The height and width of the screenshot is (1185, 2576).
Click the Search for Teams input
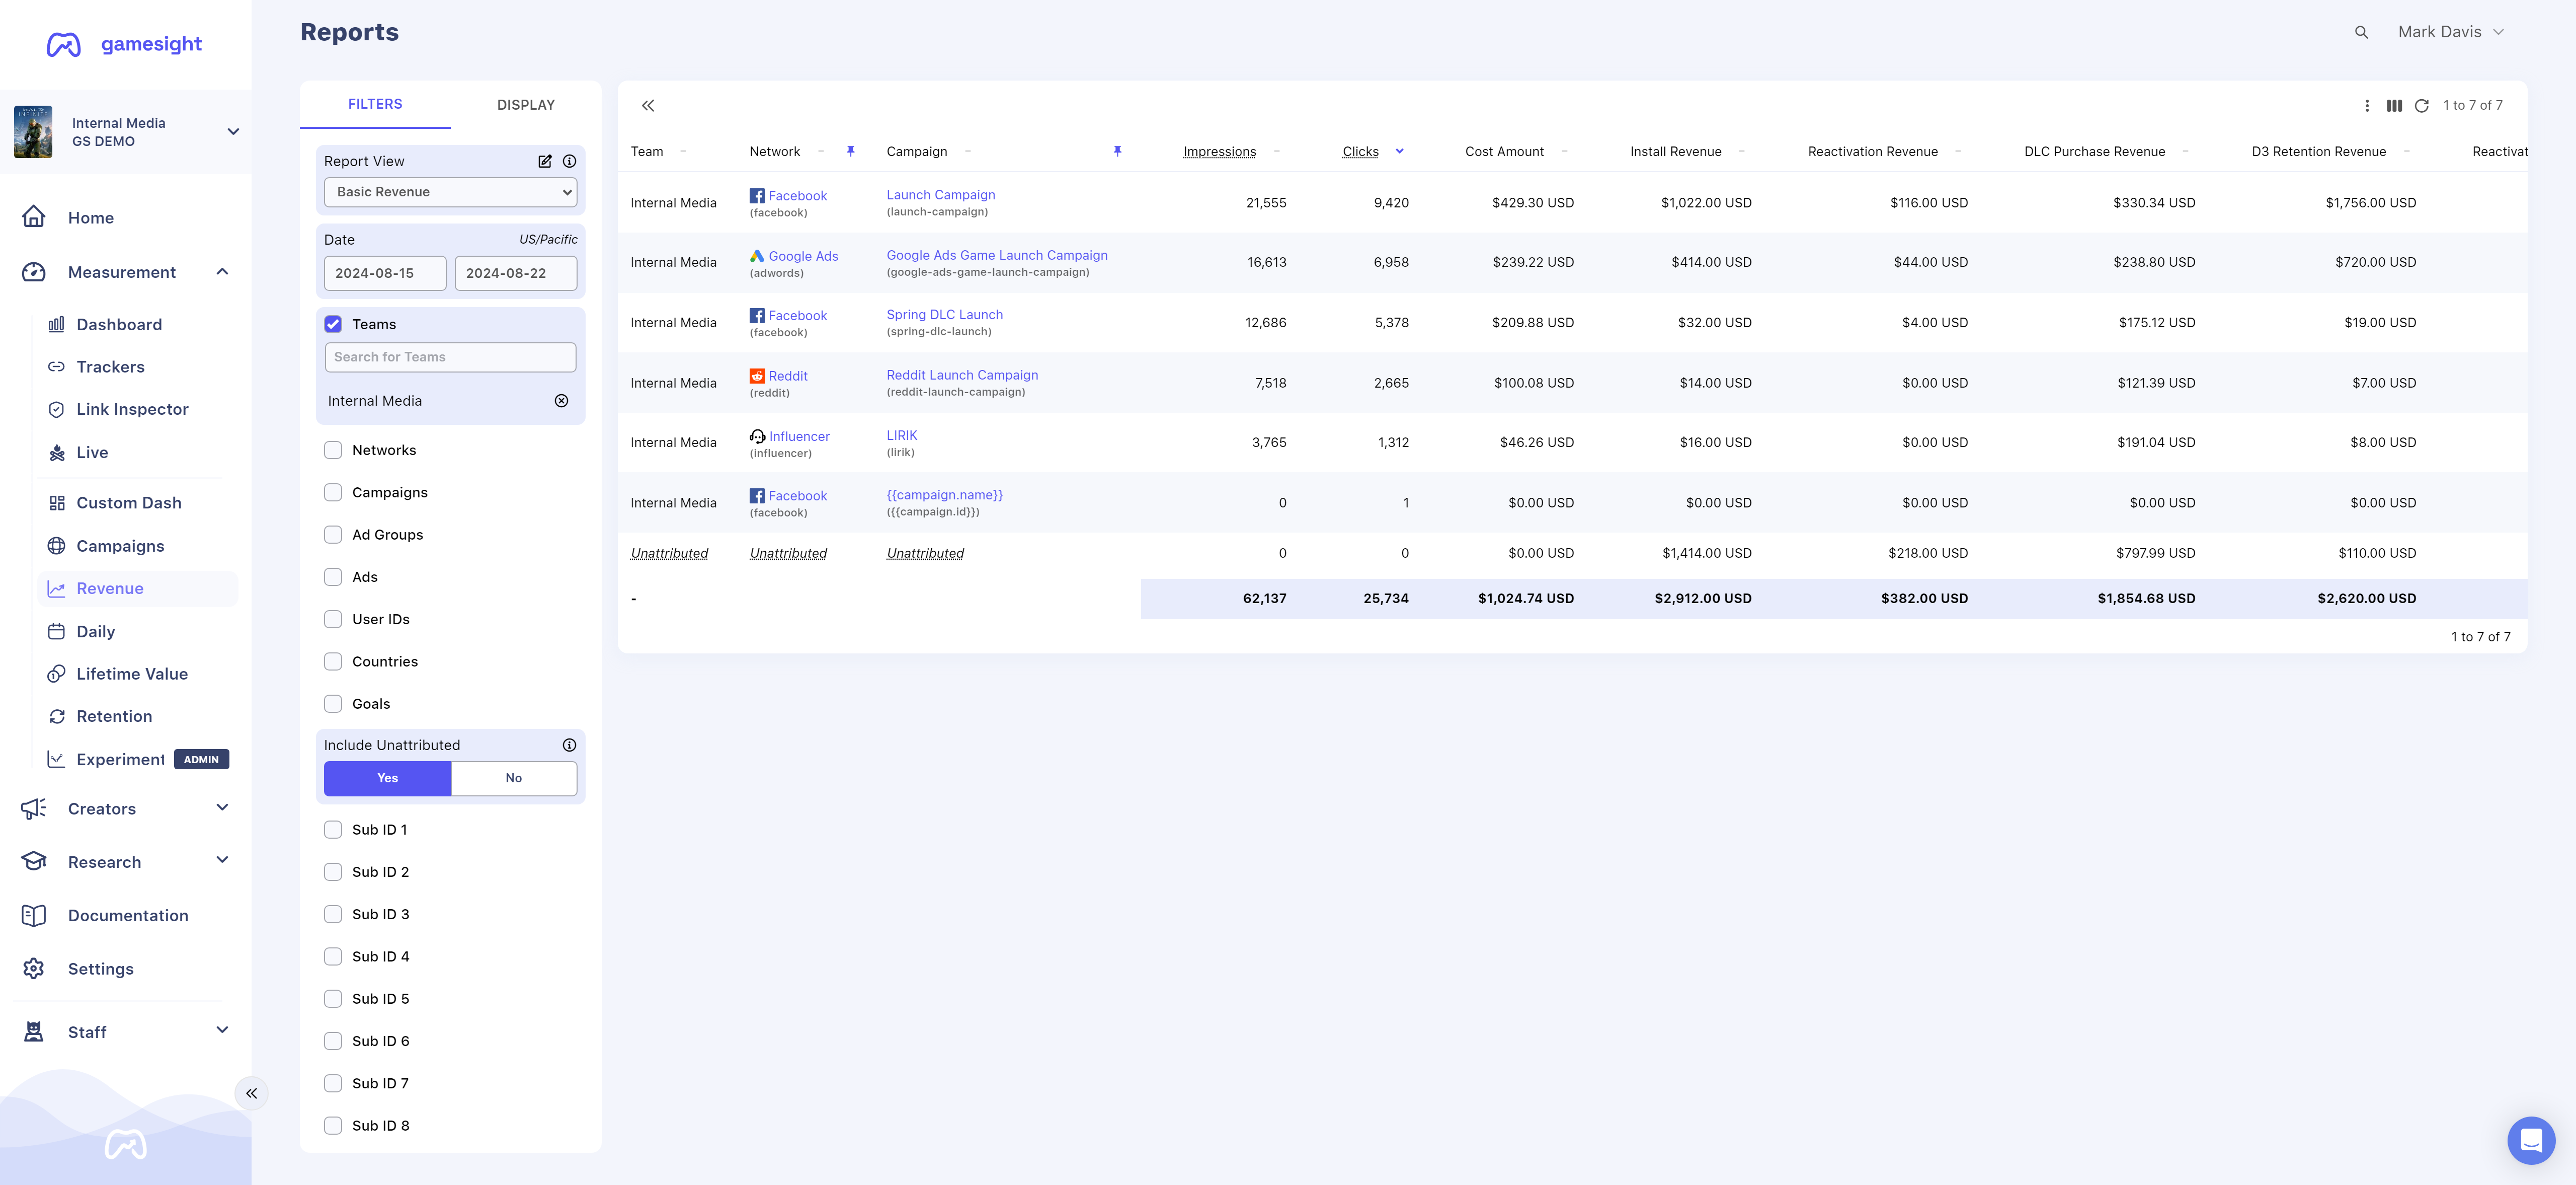451,357
